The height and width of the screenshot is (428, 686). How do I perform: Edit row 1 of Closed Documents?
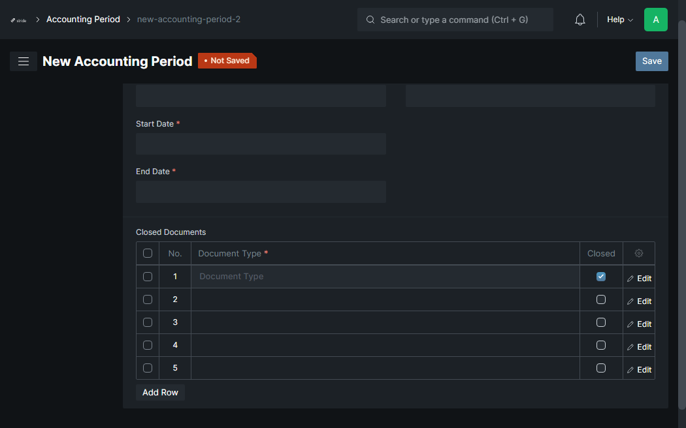pyautogui.click(x=639, y=278)
